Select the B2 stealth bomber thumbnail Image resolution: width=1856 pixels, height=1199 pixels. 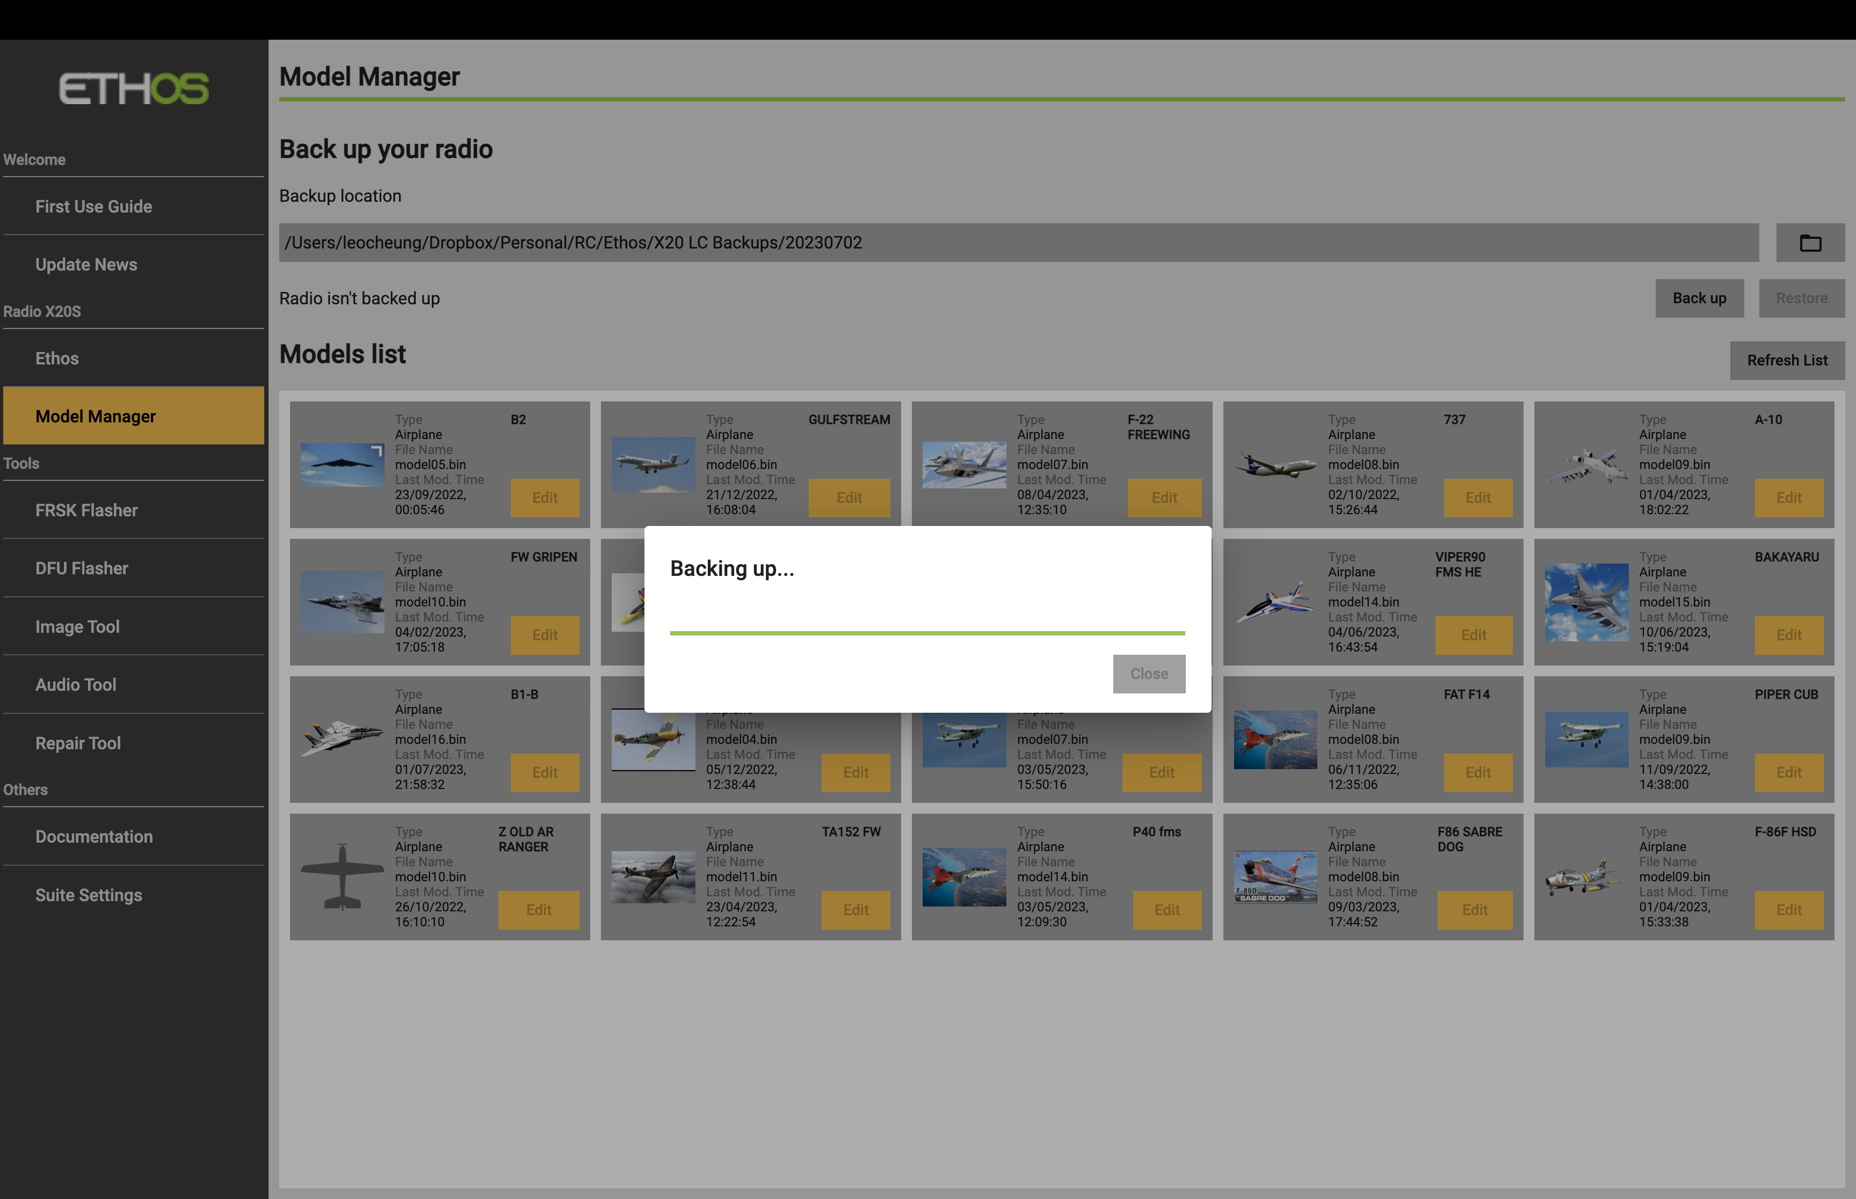point(342,465)
